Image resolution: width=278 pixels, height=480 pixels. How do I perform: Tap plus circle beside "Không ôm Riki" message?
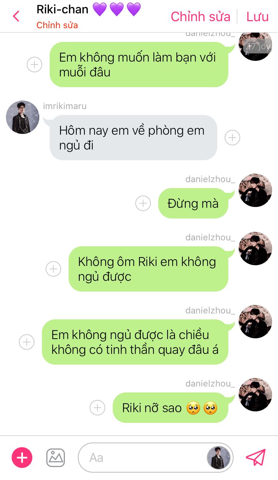pos(53,269)
